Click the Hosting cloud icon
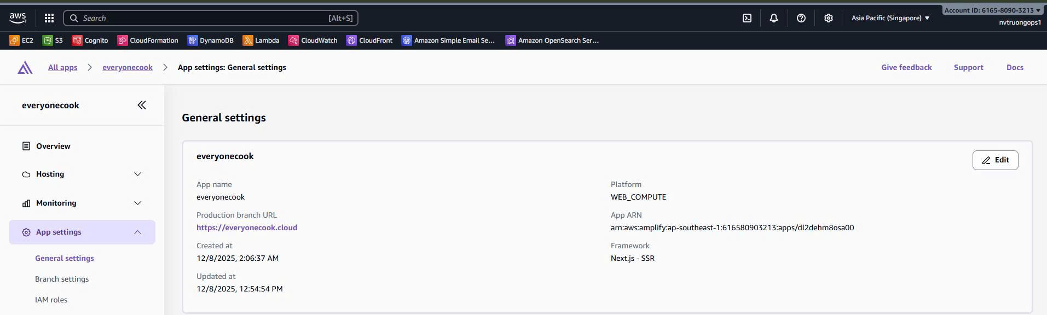The height and width of the screenshot is (315, 1047). 26,174
